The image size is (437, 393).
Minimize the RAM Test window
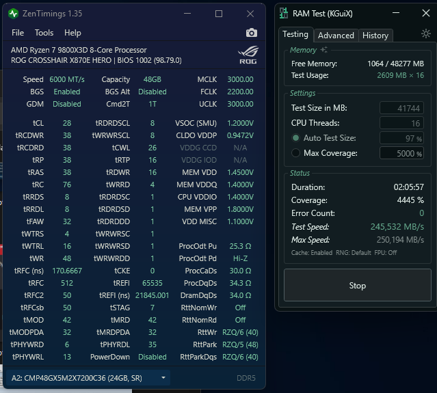[396, 13]
